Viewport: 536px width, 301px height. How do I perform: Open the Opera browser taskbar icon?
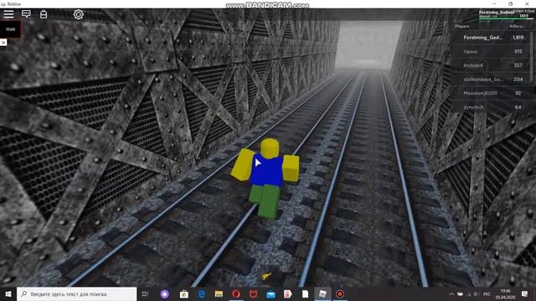coord(236,293)
